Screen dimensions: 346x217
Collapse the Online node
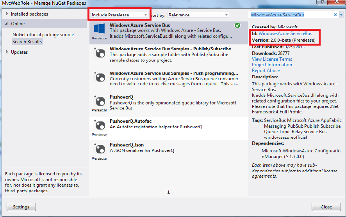pos(6,23)
